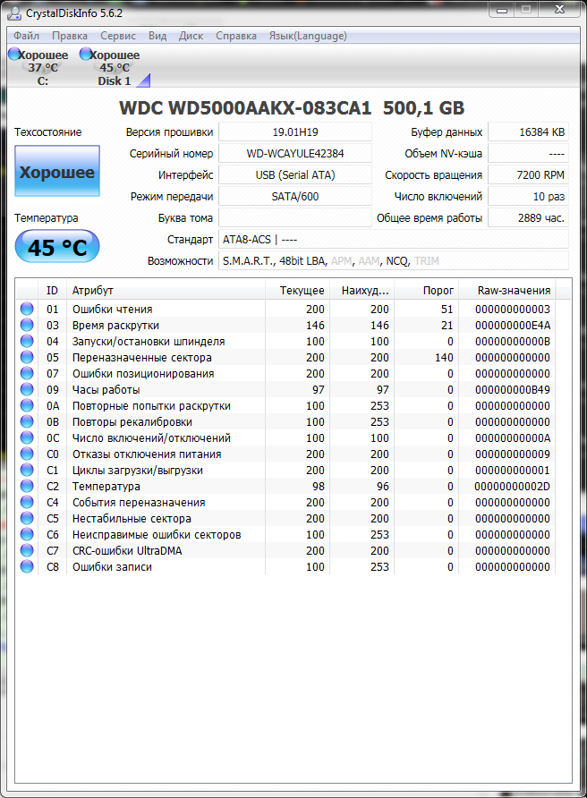Click status orb for Часы работы row

27,389
